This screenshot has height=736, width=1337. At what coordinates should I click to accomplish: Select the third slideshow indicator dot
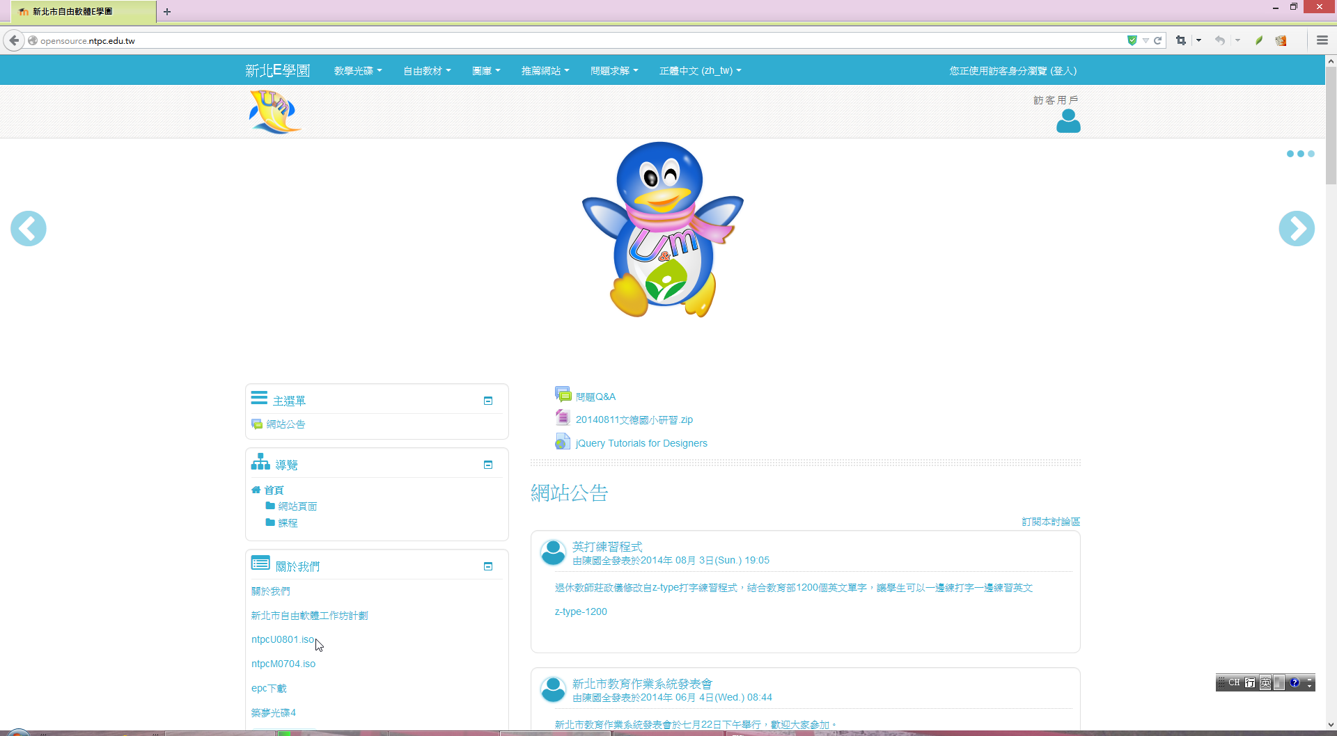[x=1311, y=154]
